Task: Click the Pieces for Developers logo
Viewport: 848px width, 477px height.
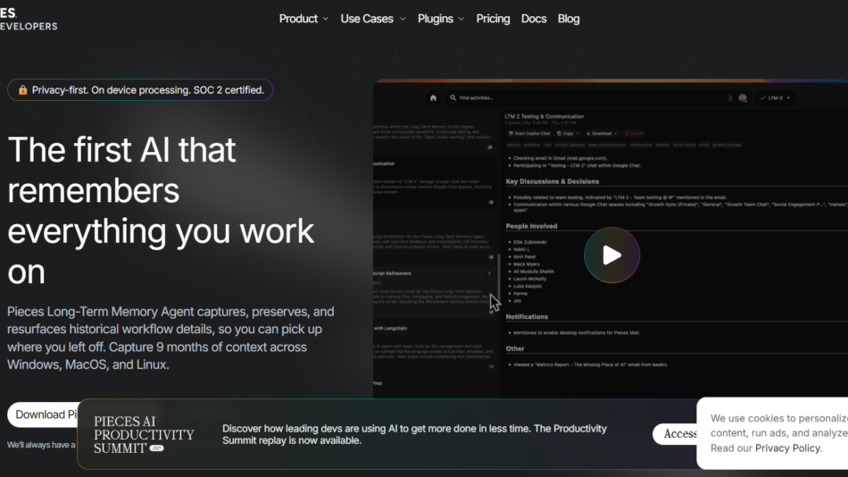Action: [29, 19]
